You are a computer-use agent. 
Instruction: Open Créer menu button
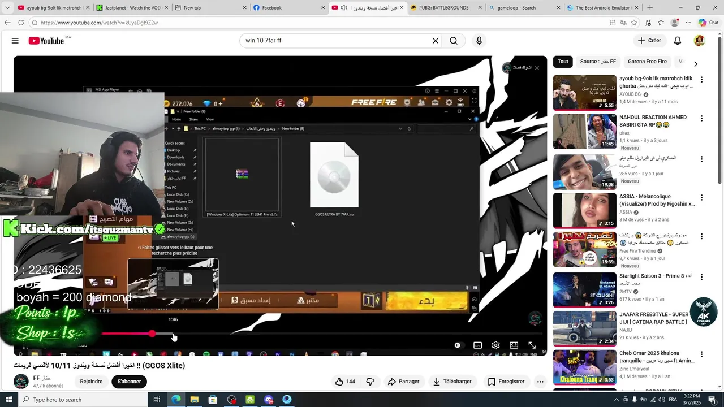649,41
